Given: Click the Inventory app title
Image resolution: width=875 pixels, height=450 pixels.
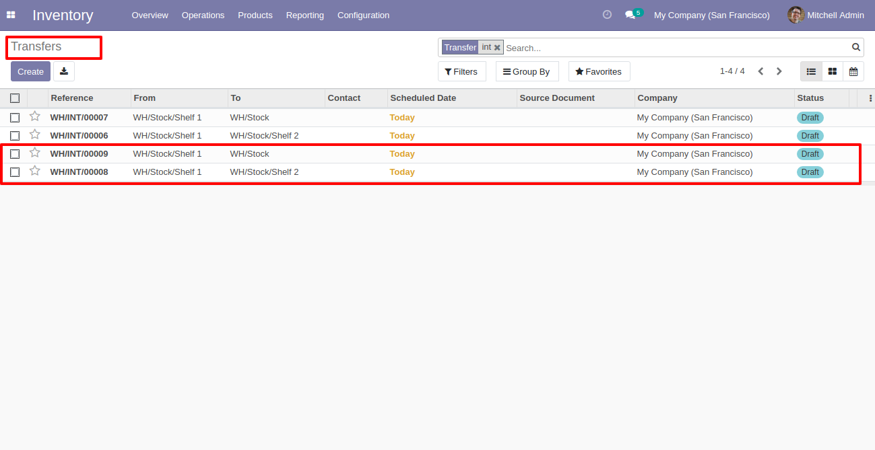Looking at the screenshot, I should pyautogui.click(x=63, y=15).
